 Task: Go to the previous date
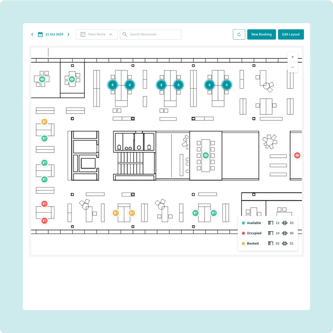point(32,34)
